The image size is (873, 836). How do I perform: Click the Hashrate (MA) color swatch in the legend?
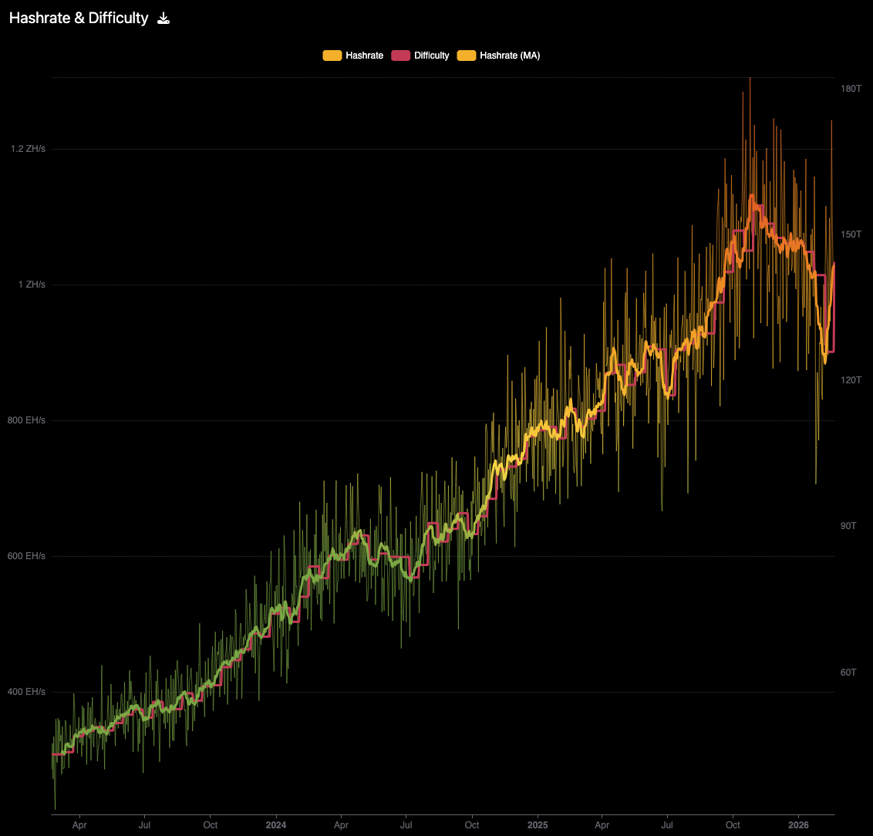click(465, 55)
